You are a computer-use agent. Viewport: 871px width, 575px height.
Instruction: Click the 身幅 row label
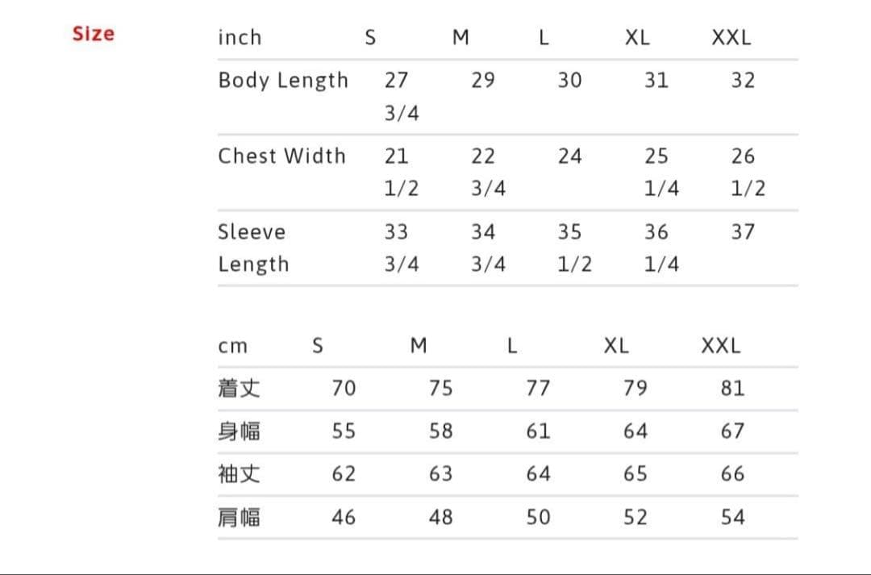[x=239, y=431]
